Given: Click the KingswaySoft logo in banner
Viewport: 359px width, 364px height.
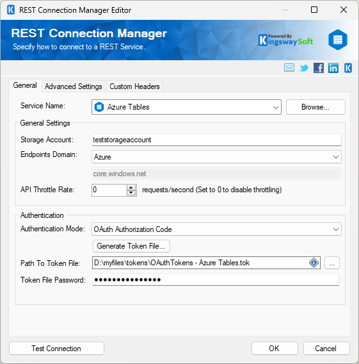Looking at the screenshot, I should coord(285,40).
